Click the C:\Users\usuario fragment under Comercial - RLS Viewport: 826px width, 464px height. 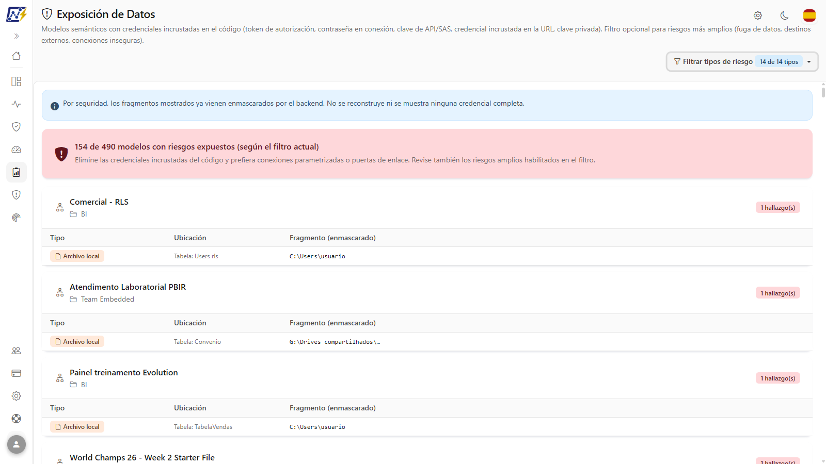(317, 256)
